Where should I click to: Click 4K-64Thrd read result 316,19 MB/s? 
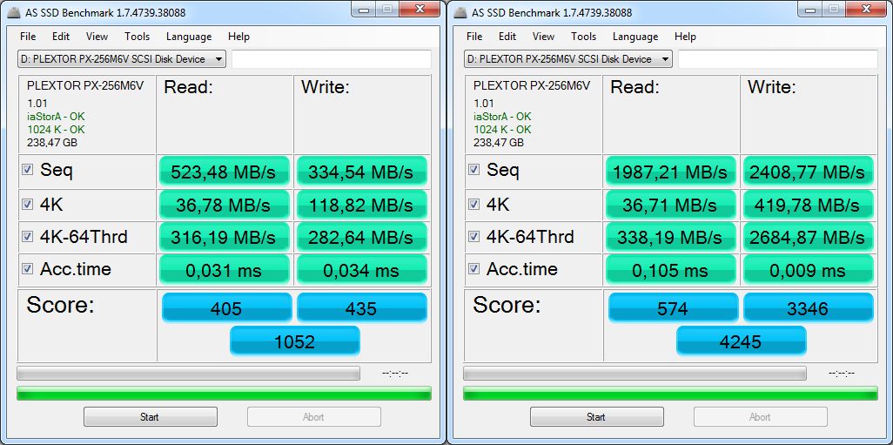coord(225,237)
